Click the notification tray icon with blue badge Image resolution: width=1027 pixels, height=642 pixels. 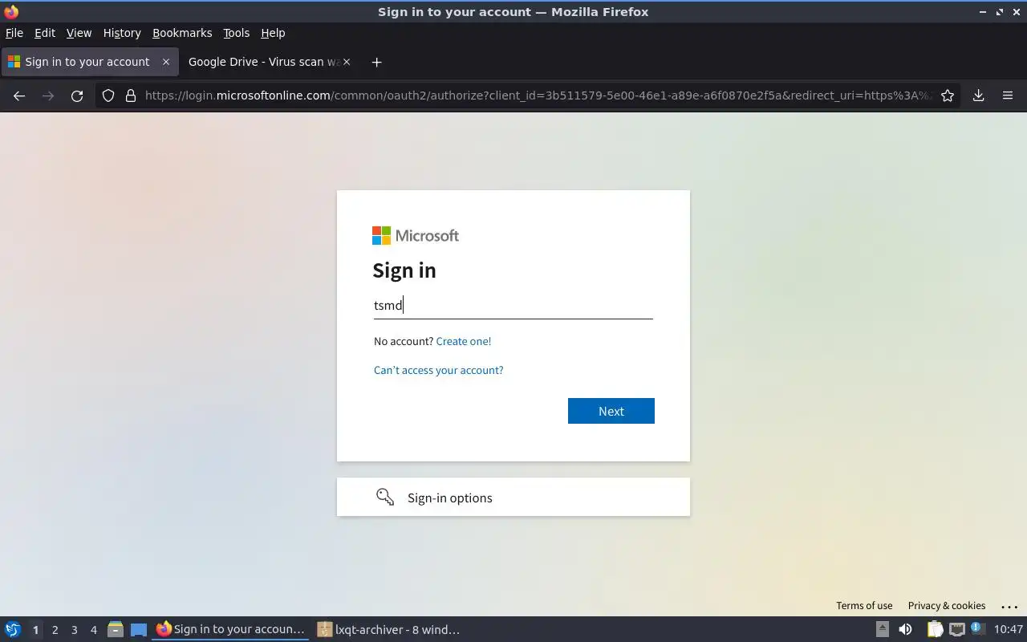[978, 629]
